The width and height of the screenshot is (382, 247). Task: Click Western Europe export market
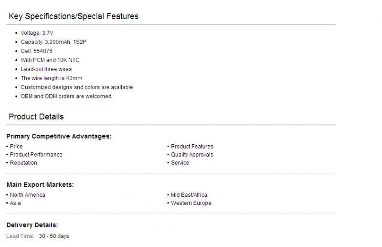click(191, 203)
